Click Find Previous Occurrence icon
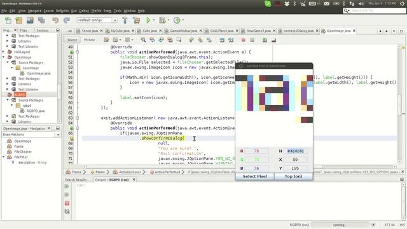The image size is (407, 229). pyautogui.click(x=152, y=40)
